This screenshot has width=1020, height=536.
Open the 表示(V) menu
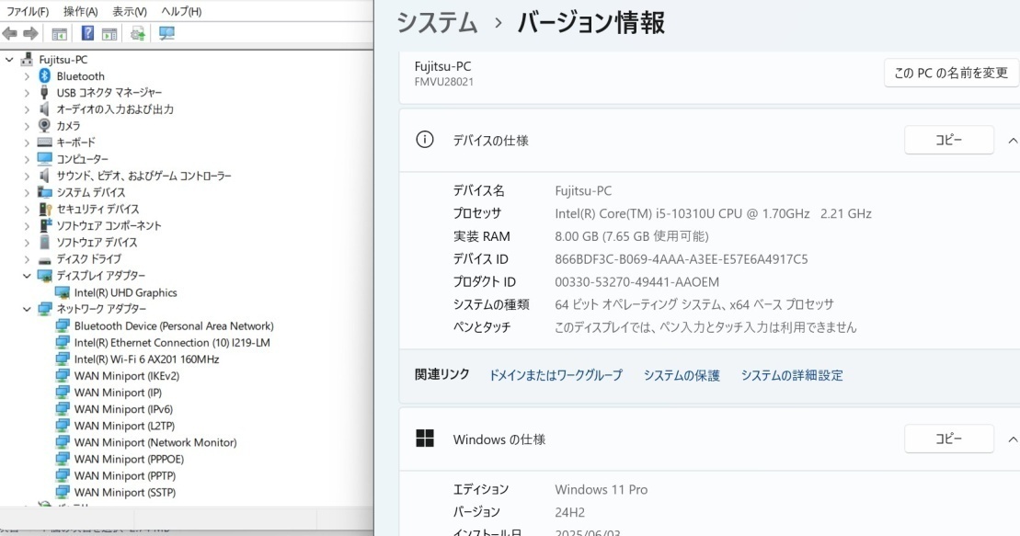click(x=130, y=11)
